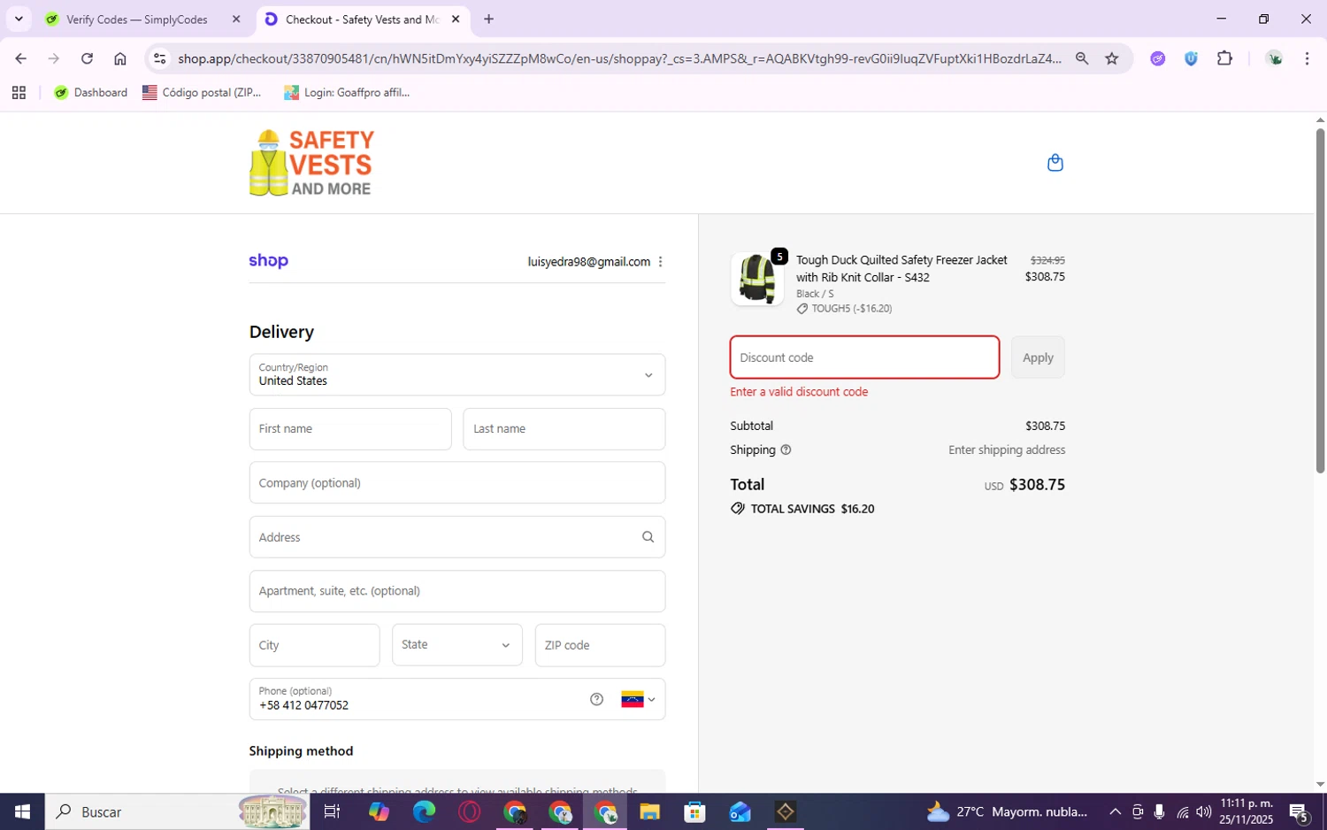Open the Dashboard bookmark
This screenshot has width=1327, height=830.
[x=90, y=92]
